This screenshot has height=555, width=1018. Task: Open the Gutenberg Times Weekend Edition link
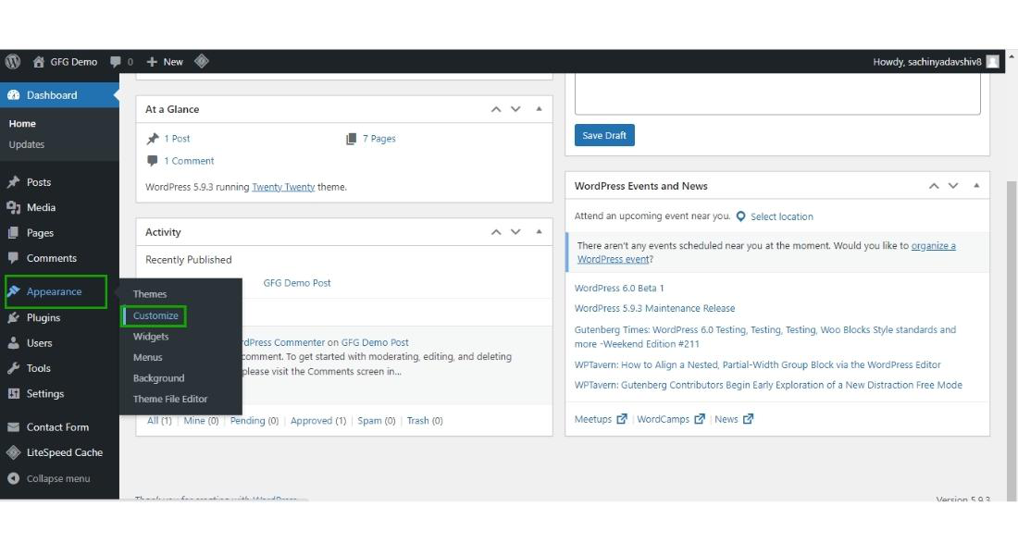pyautogui.click(x=764, y=337)
